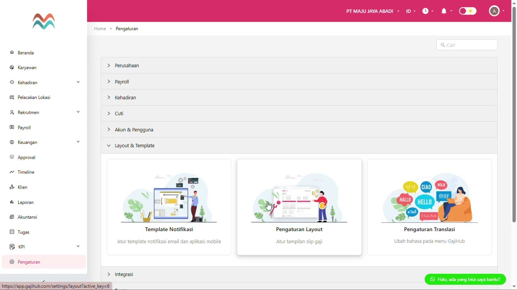Open the clock history icon in the header

[425, 11]
